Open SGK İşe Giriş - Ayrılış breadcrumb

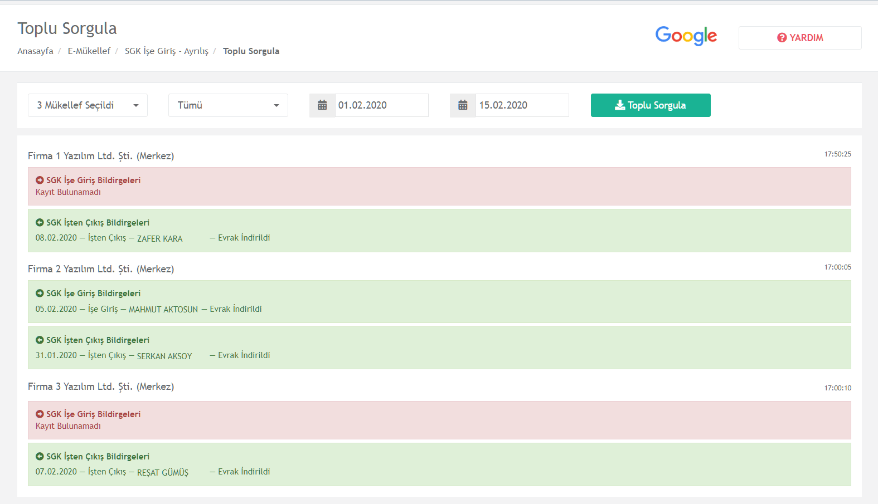pyautogui.click(x=167, y=51)
